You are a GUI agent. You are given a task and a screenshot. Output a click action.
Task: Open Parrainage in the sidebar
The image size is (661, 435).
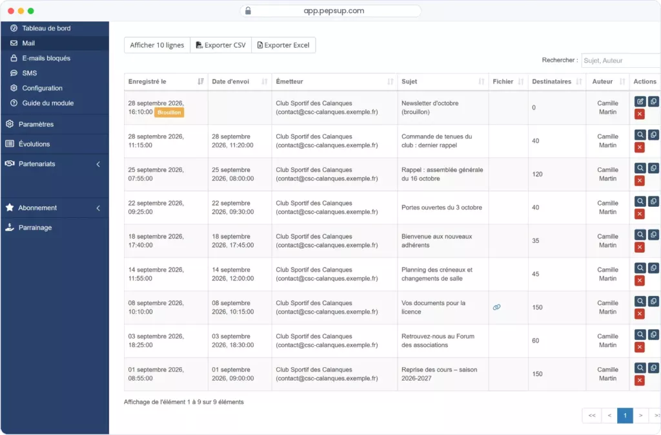point(55,228)
